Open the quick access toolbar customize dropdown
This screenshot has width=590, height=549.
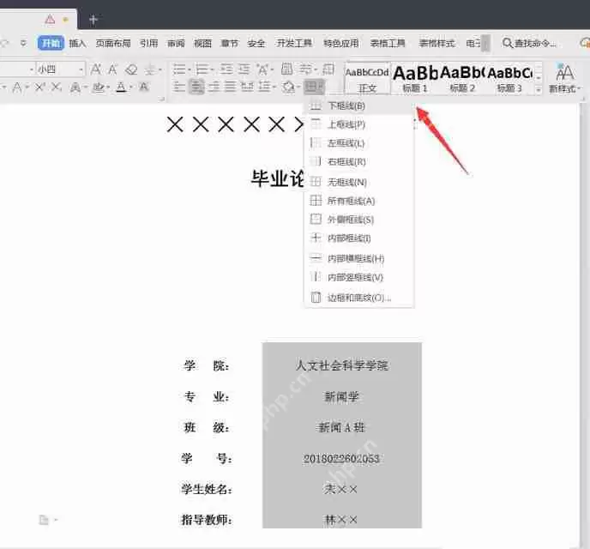click(x=23, y=43)
